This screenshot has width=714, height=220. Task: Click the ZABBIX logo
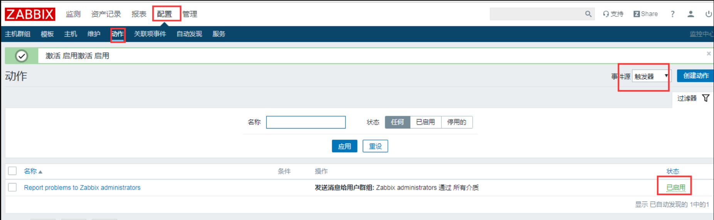[x=30, y=14]
